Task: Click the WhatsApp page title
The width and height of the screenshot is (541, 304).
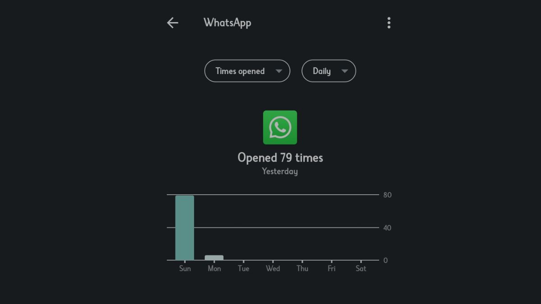Action: click(x=227, y=23)
